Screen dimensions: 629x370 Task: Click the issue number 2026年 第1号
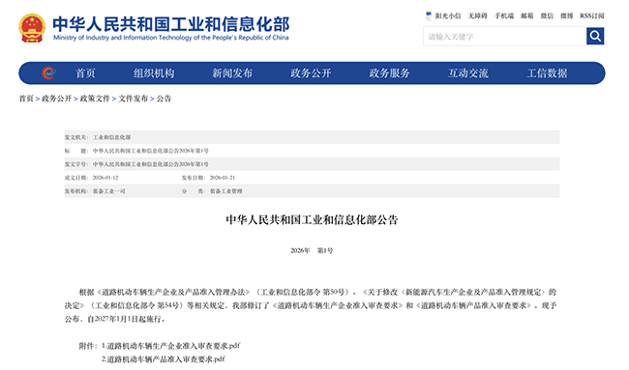click(312, 250)
